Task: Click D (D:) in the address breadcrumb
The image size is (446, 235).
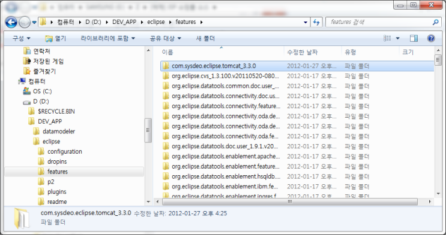Action: pyautogui.click(x=93, y=22)
